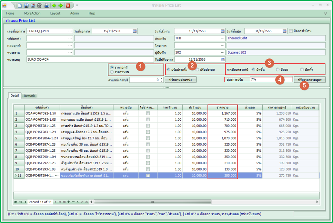The image size is (333, 223).
Task: Click the Save floppy disk icon
Action: coord(26,5)
